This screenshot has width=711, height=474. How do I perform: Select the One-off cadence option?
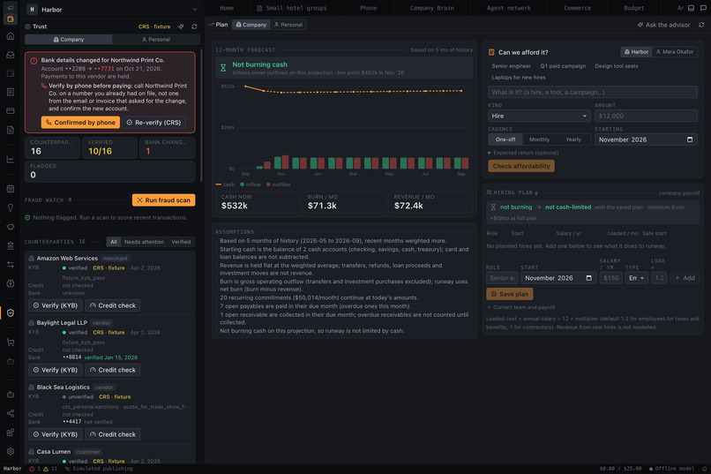[505, 139]
